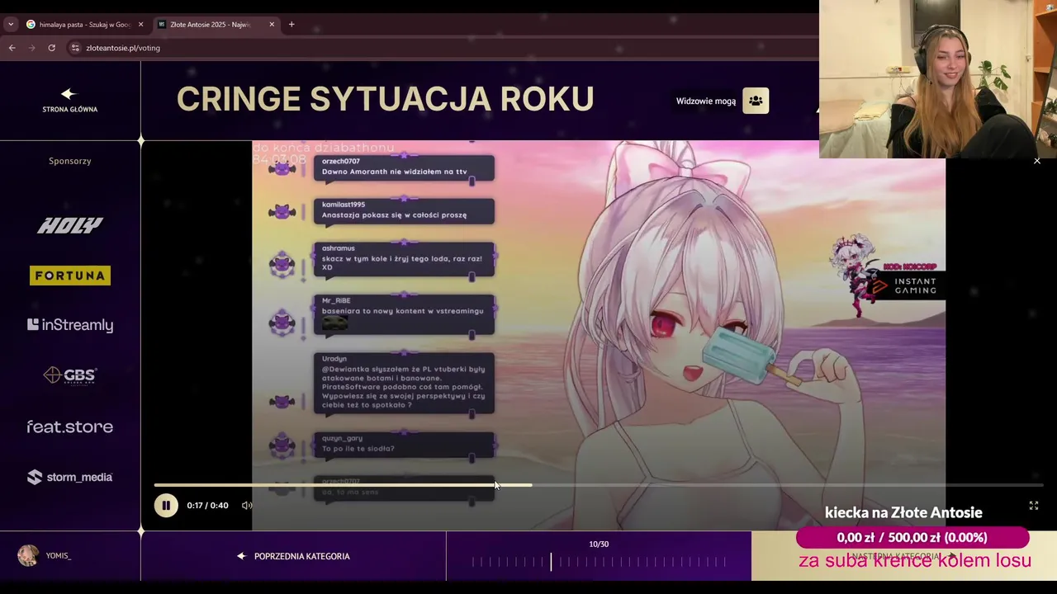Go back with the browser back arrow
Image resolution: width=1057 pixels, height=594 pixels.
click(x=12, y=48)
